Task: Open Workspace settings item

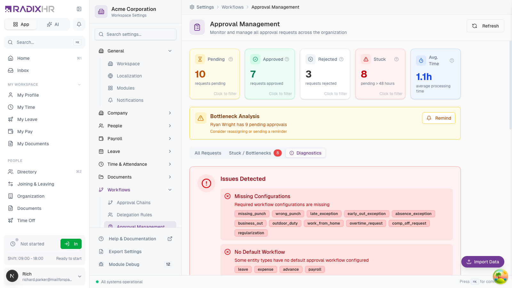Action: coord(140,64)
